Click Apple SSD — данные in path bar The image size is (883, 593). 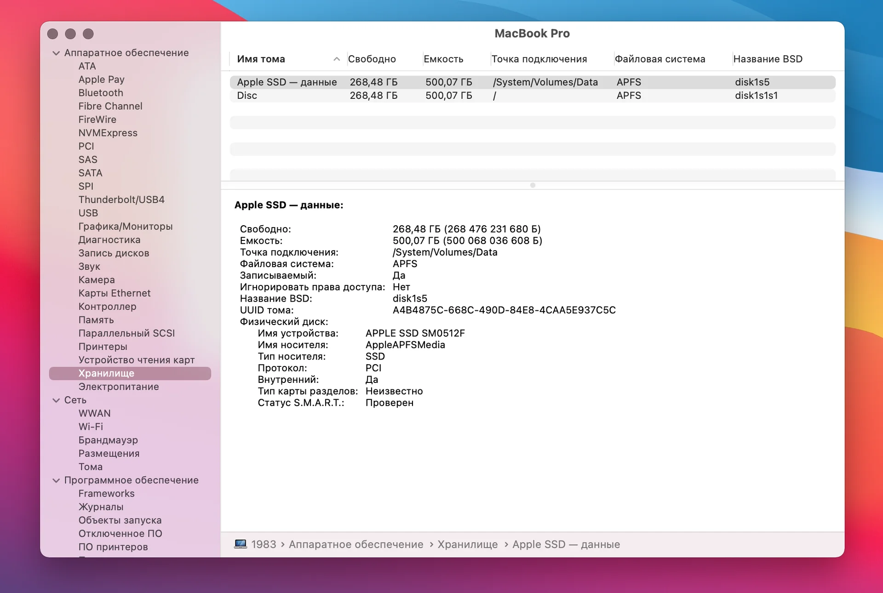tap(566, 544)
